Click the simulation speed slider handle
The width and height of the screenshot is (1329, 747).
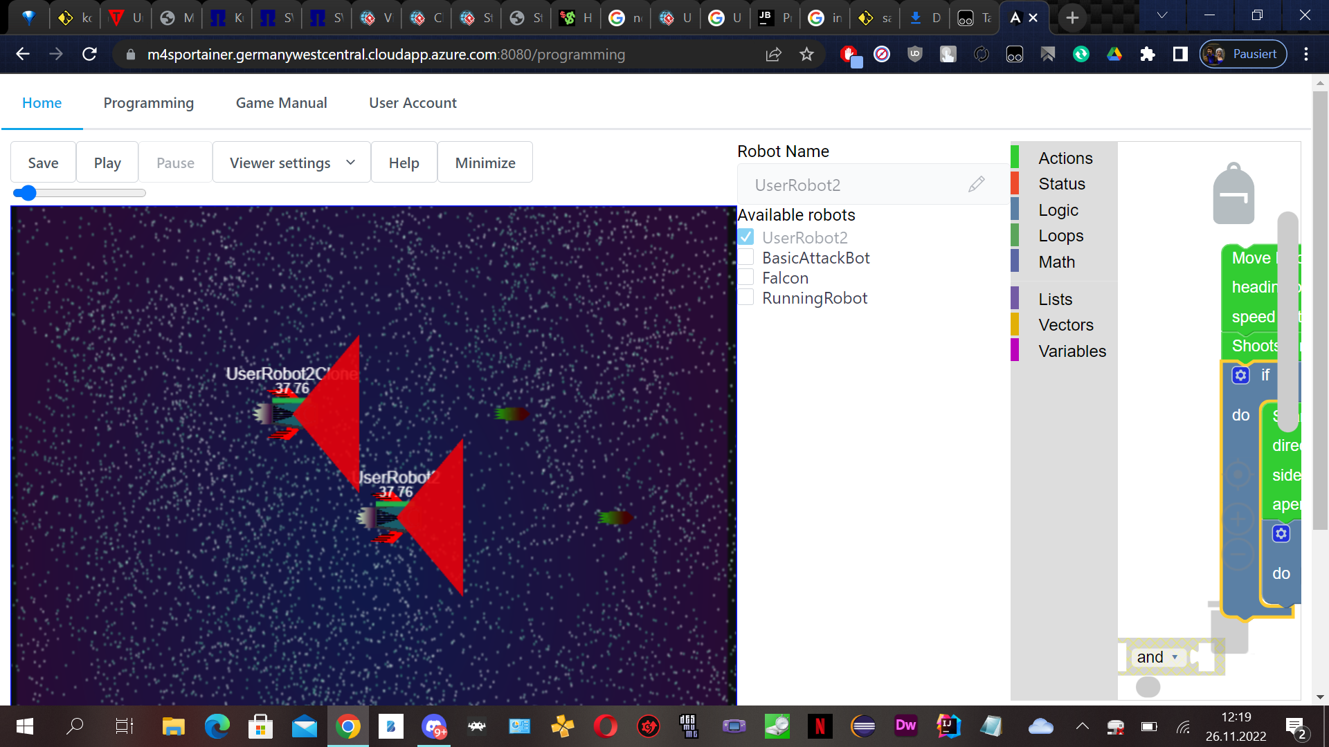pyautogui.click(x=27, y=193)
